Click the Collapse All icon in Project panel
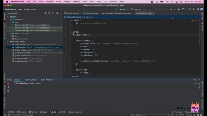The image size is (207, 116). click(53, 13)
